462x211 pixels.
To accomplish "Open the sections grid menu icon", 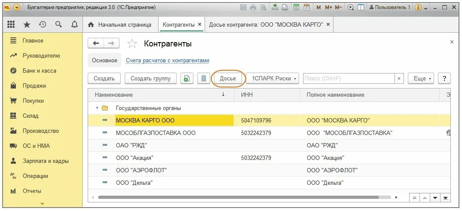I will 11,25.
